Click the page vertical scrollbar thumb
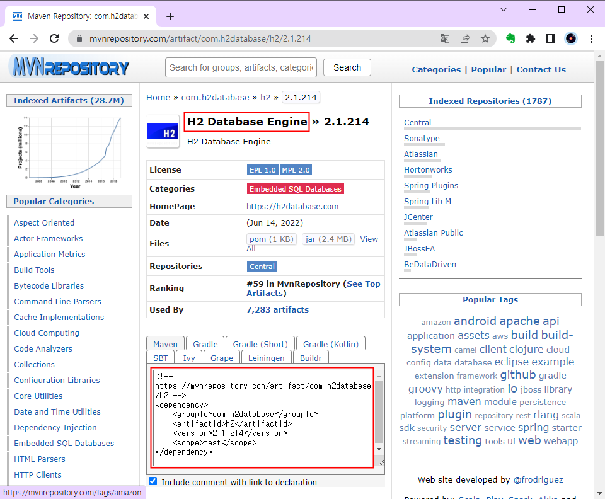This screenshot has height=499, width=605. tap(599, 149)
